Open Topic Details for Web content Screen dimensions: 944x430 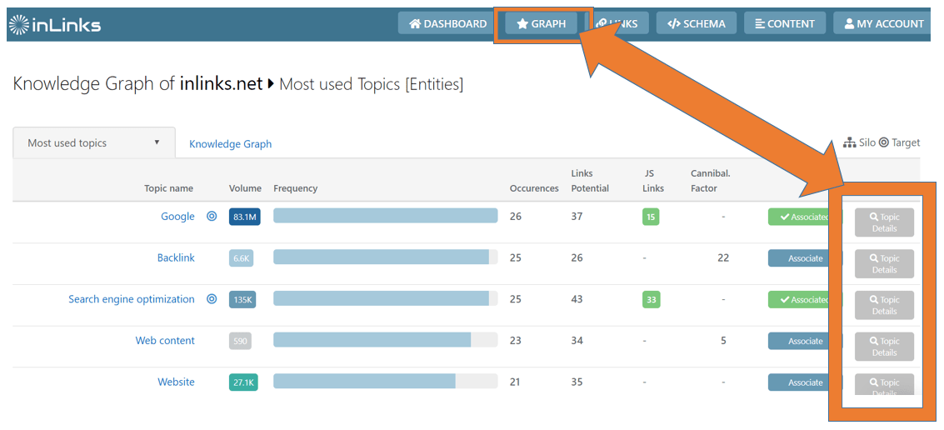click(884, 347)
